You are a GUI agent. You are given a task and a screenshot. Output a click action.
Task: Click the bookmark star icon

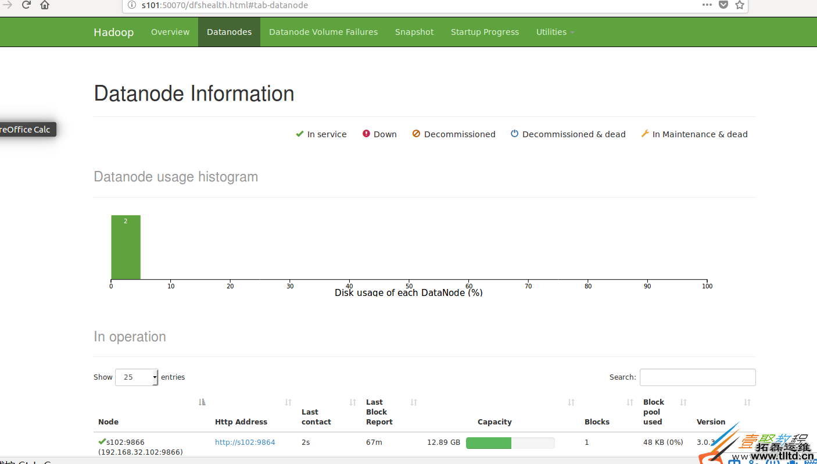point(739,5)
